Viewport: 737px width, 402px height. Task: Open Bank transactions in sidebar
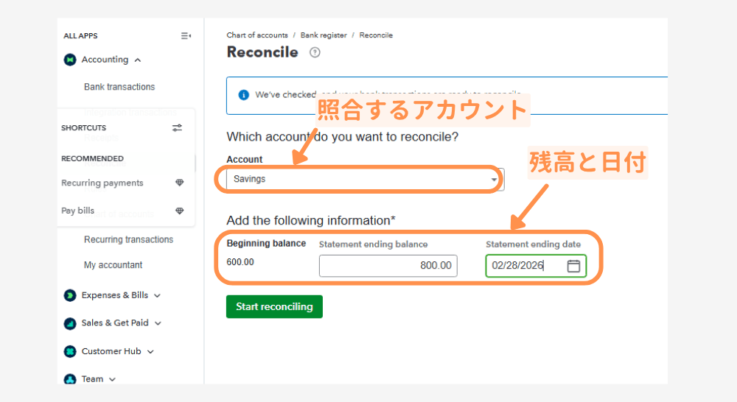coord(119,87)
